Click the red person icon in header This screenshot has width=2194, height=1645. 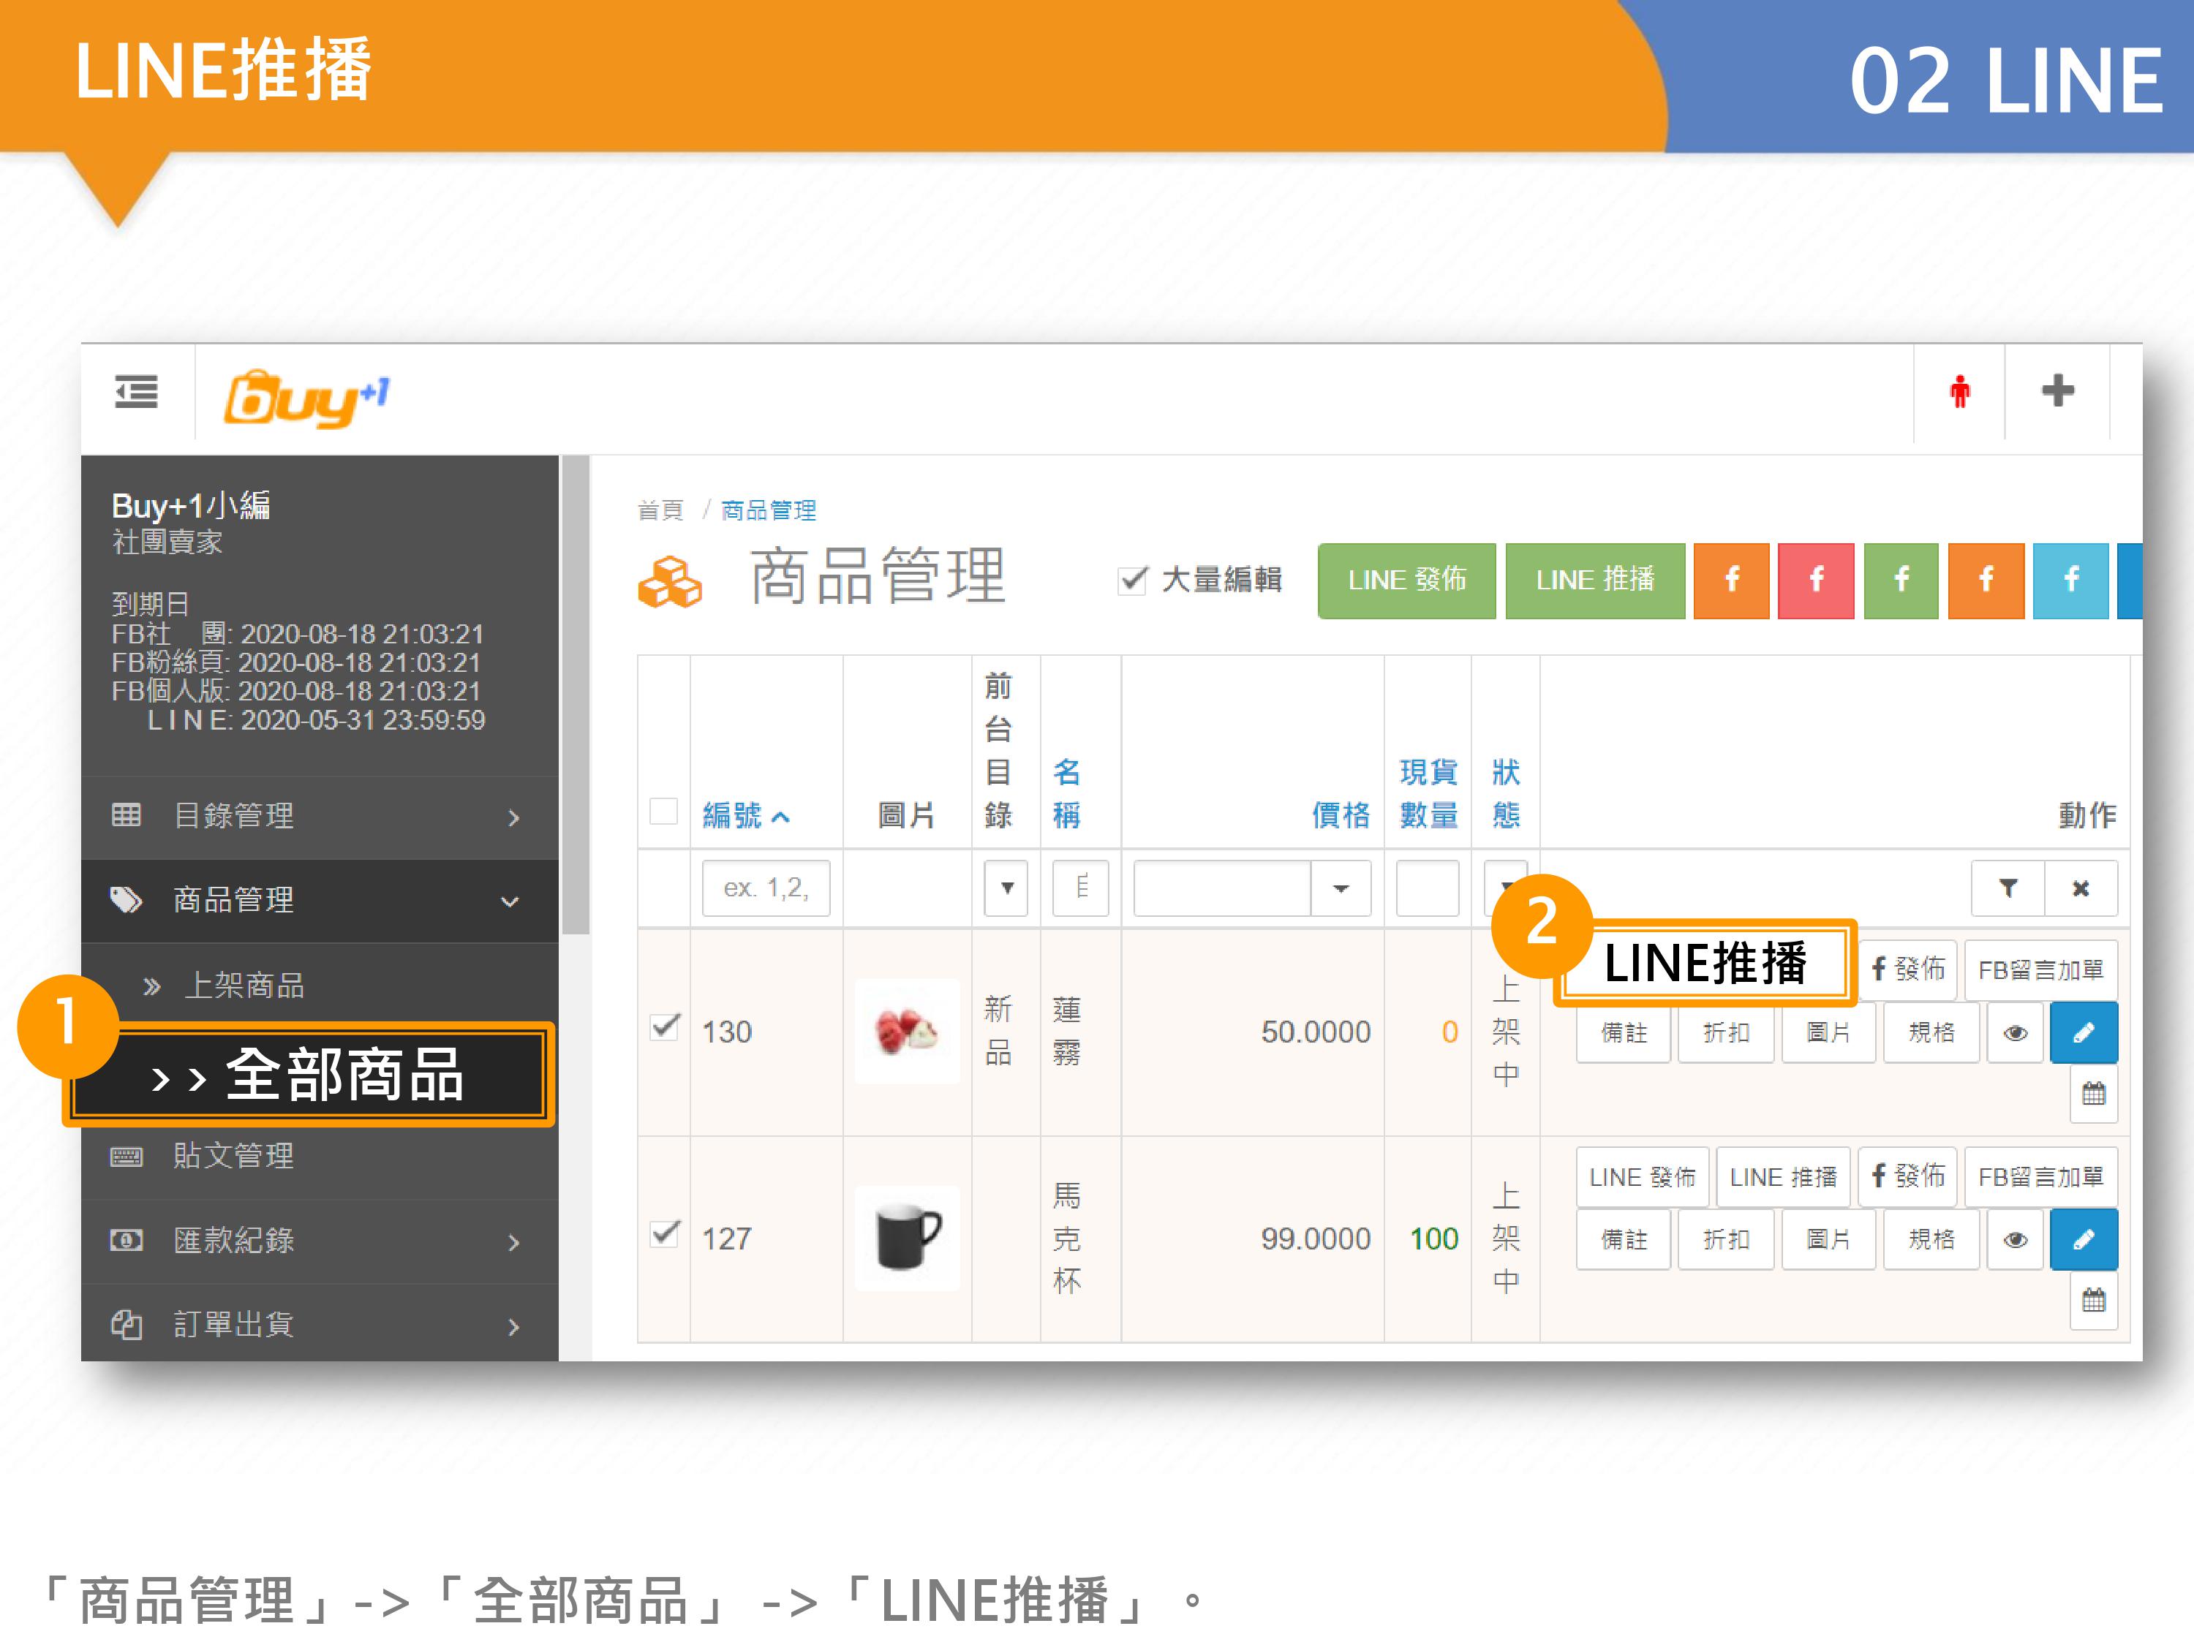coord(1959,392)
